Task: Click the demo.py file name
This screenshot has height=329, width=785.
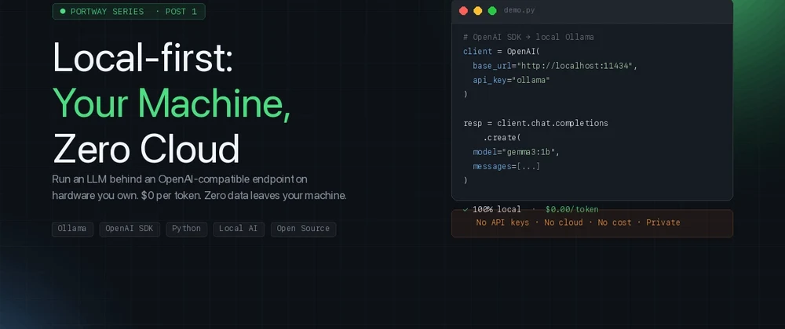Action: coord(519,10)
